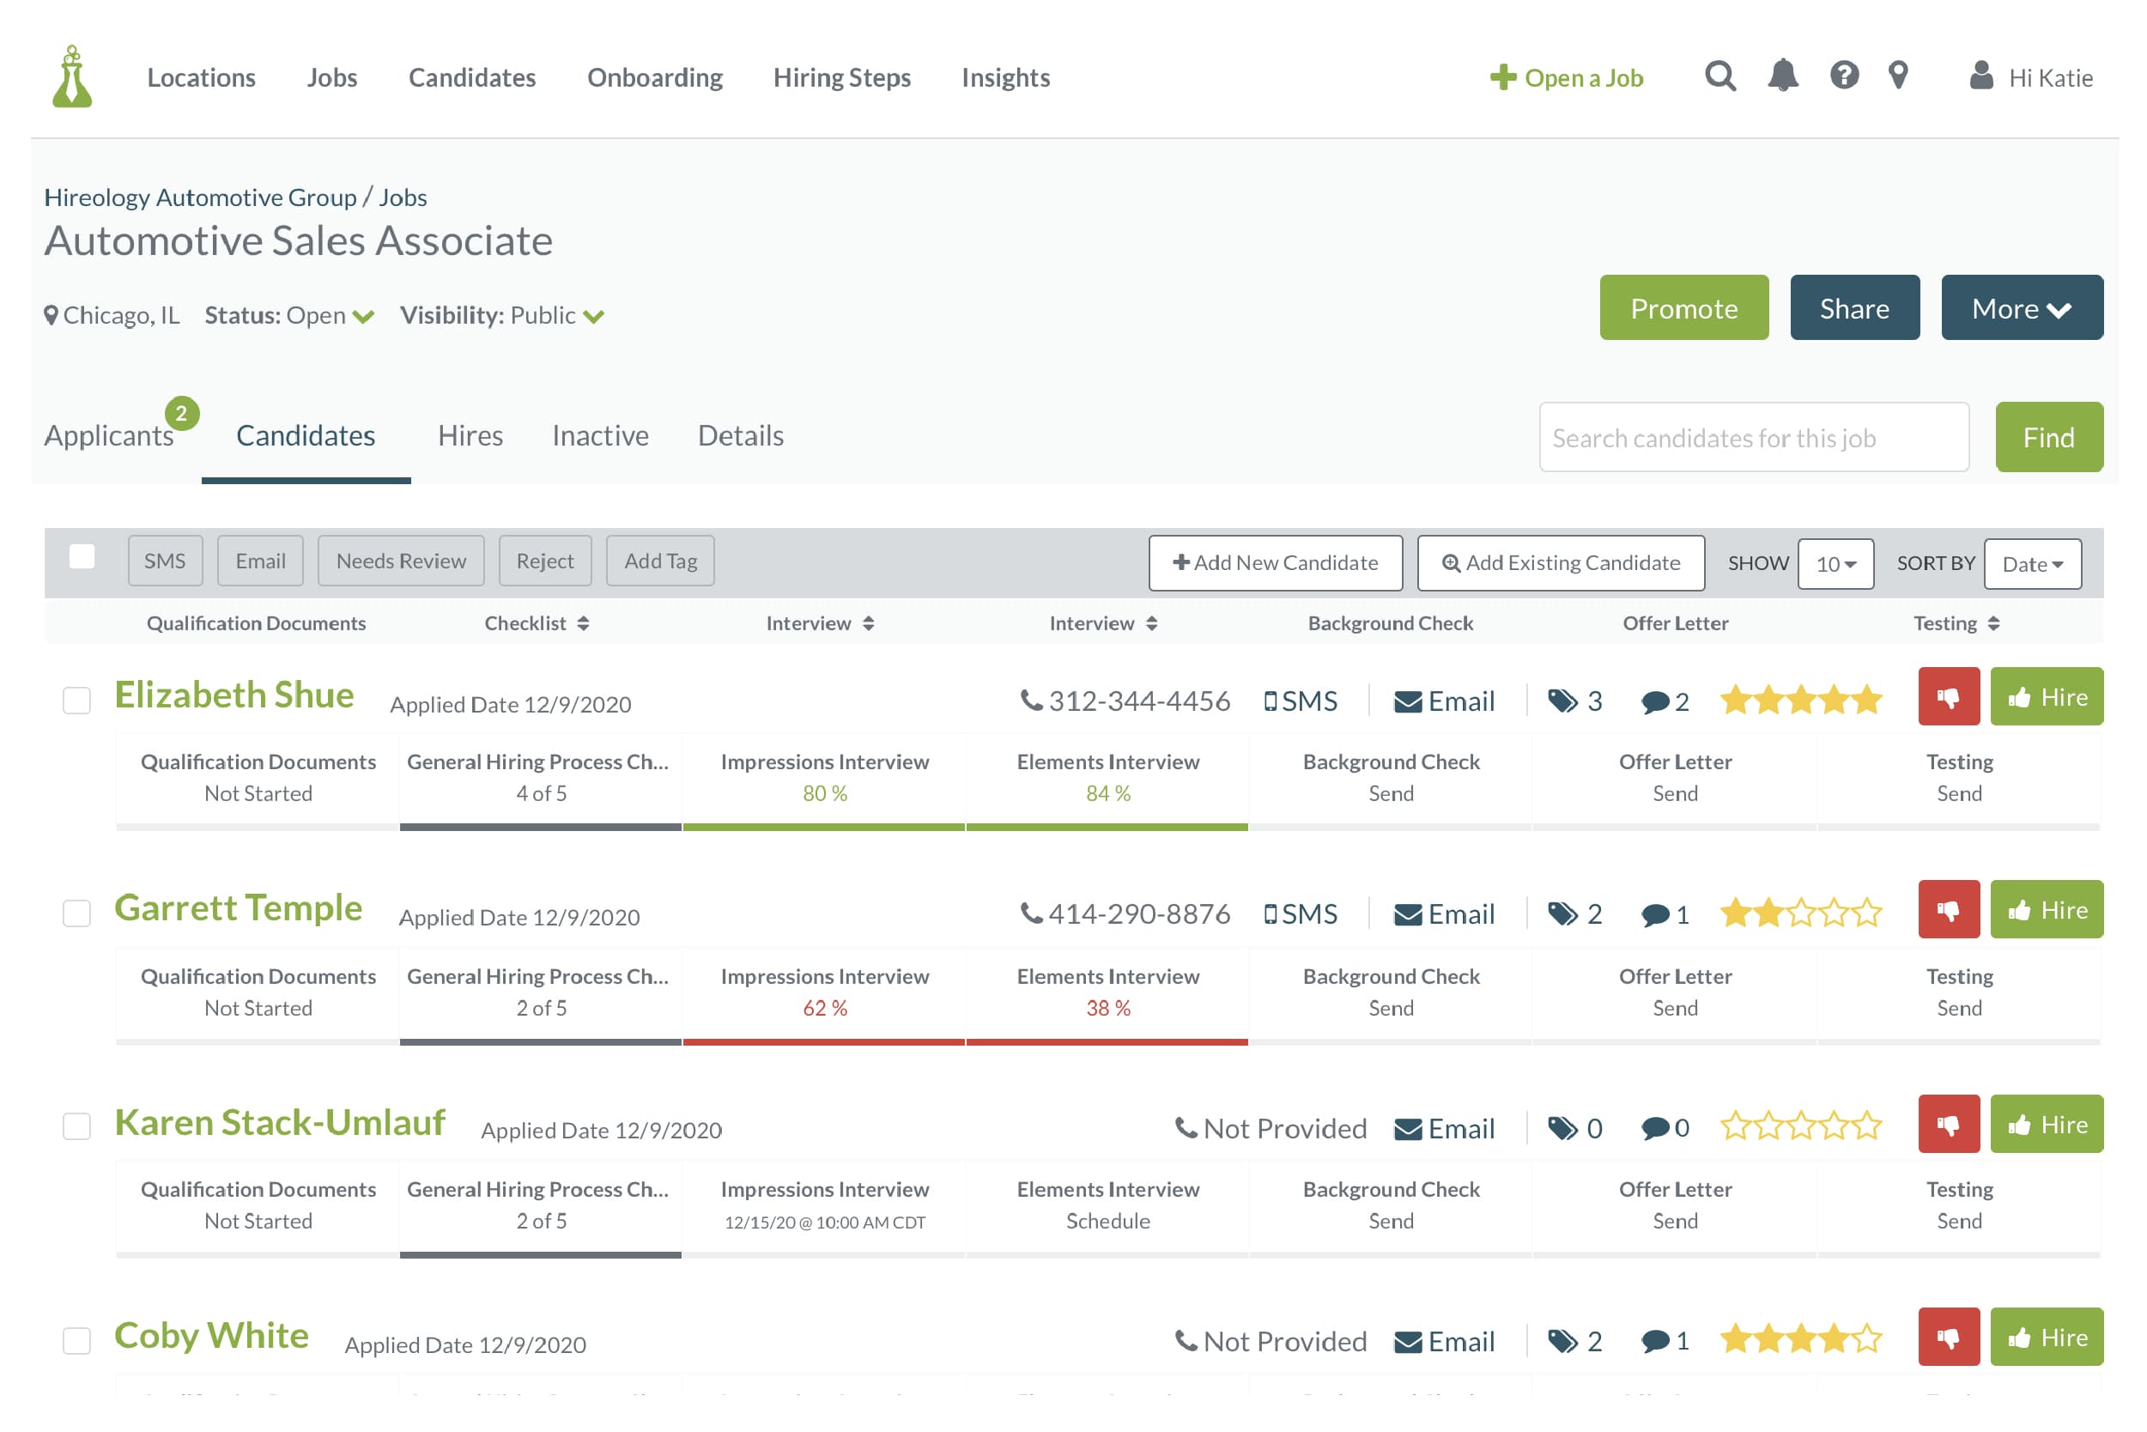The height and width of the screenshot is (1432, 2147).
Task: Open the Insights menu item
Action: [1005, 77]
